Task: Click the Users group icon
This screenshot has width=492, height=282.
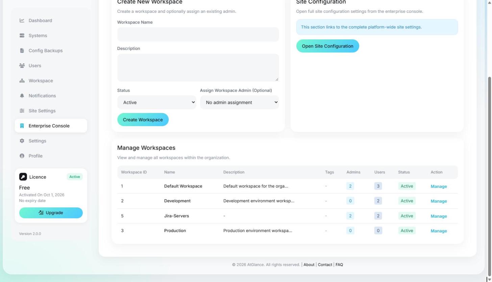Action: [22, 65]
